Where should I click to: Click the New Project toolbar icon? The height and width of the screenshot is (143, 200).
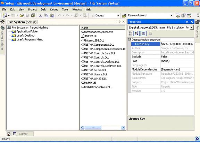click(5, 15)
